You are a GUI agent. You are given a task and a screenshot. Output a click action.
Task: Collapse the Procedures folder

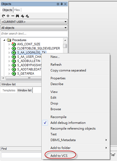click(4, 40)
